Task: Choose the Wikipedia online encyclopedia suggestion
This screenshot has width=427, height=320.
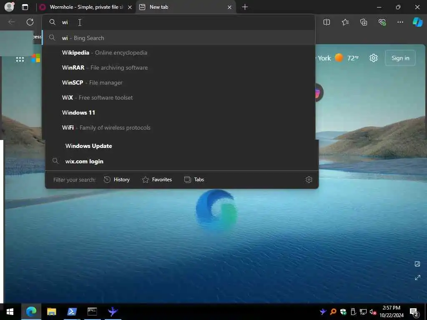Action: 178,52
